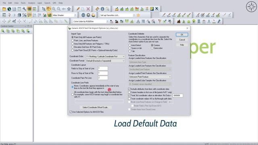This screenshot has height=145, width=258.
Task: Click first zoom icon in Control Center panel
Action: (3, 31)
